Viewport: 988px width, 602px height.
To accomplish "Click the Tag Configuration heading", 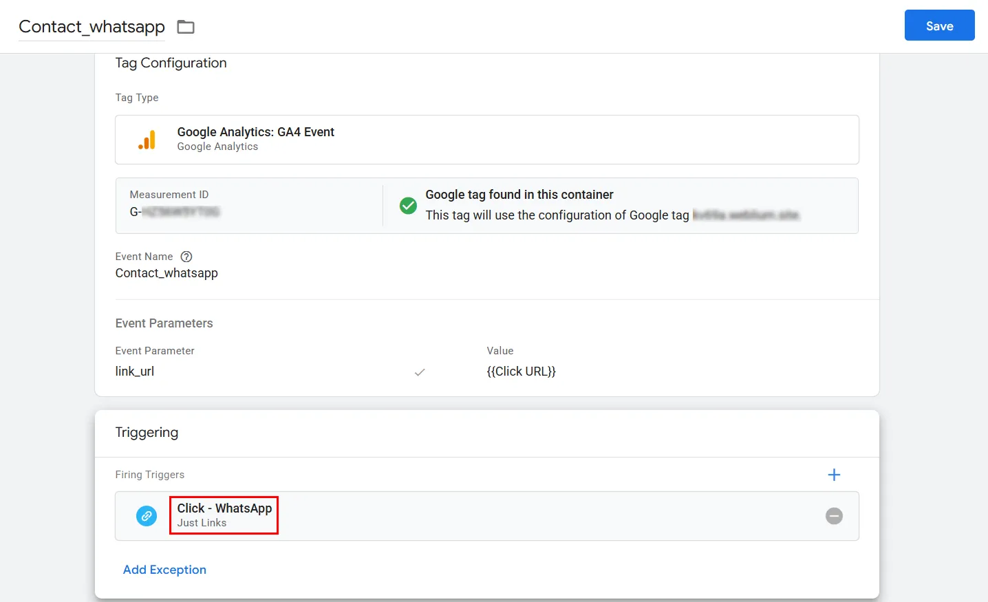I will (x=171, y=63).
